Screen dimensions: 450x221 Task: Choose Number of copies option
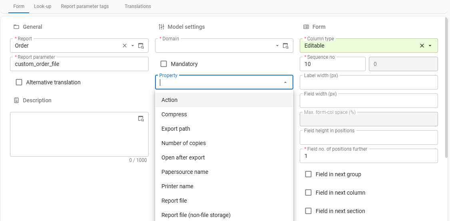pos(224,143)
